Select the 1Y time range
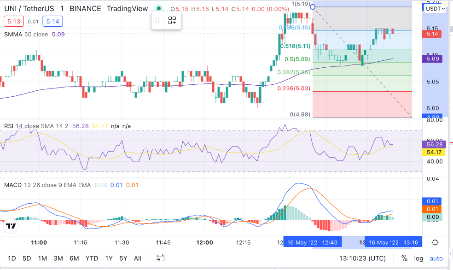Image resolution: width=453 pixels, height=270 pixels. (109, 258)
